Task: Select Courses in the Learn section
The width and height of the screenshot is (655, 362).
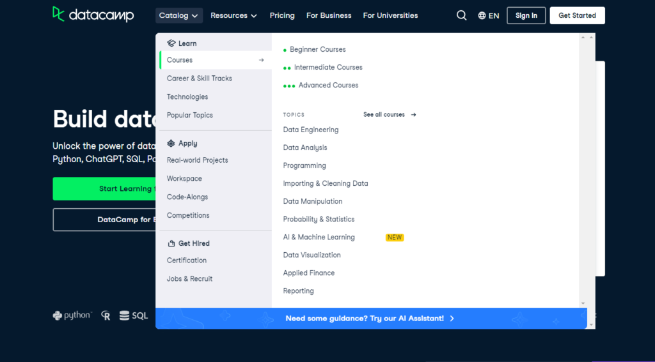Action: tap(216, 60)
